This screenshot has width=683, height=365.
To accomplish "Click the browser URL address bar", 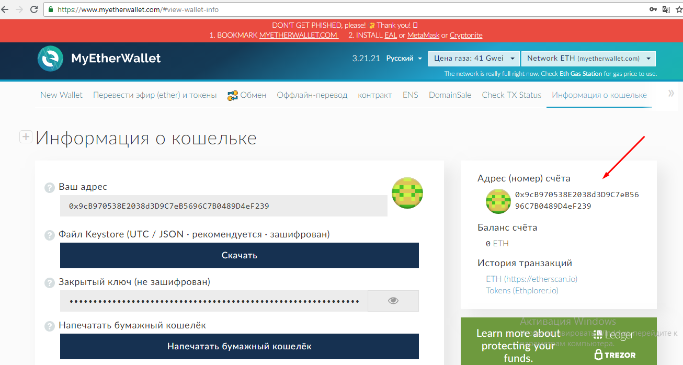I will click(x=345, y=9).
